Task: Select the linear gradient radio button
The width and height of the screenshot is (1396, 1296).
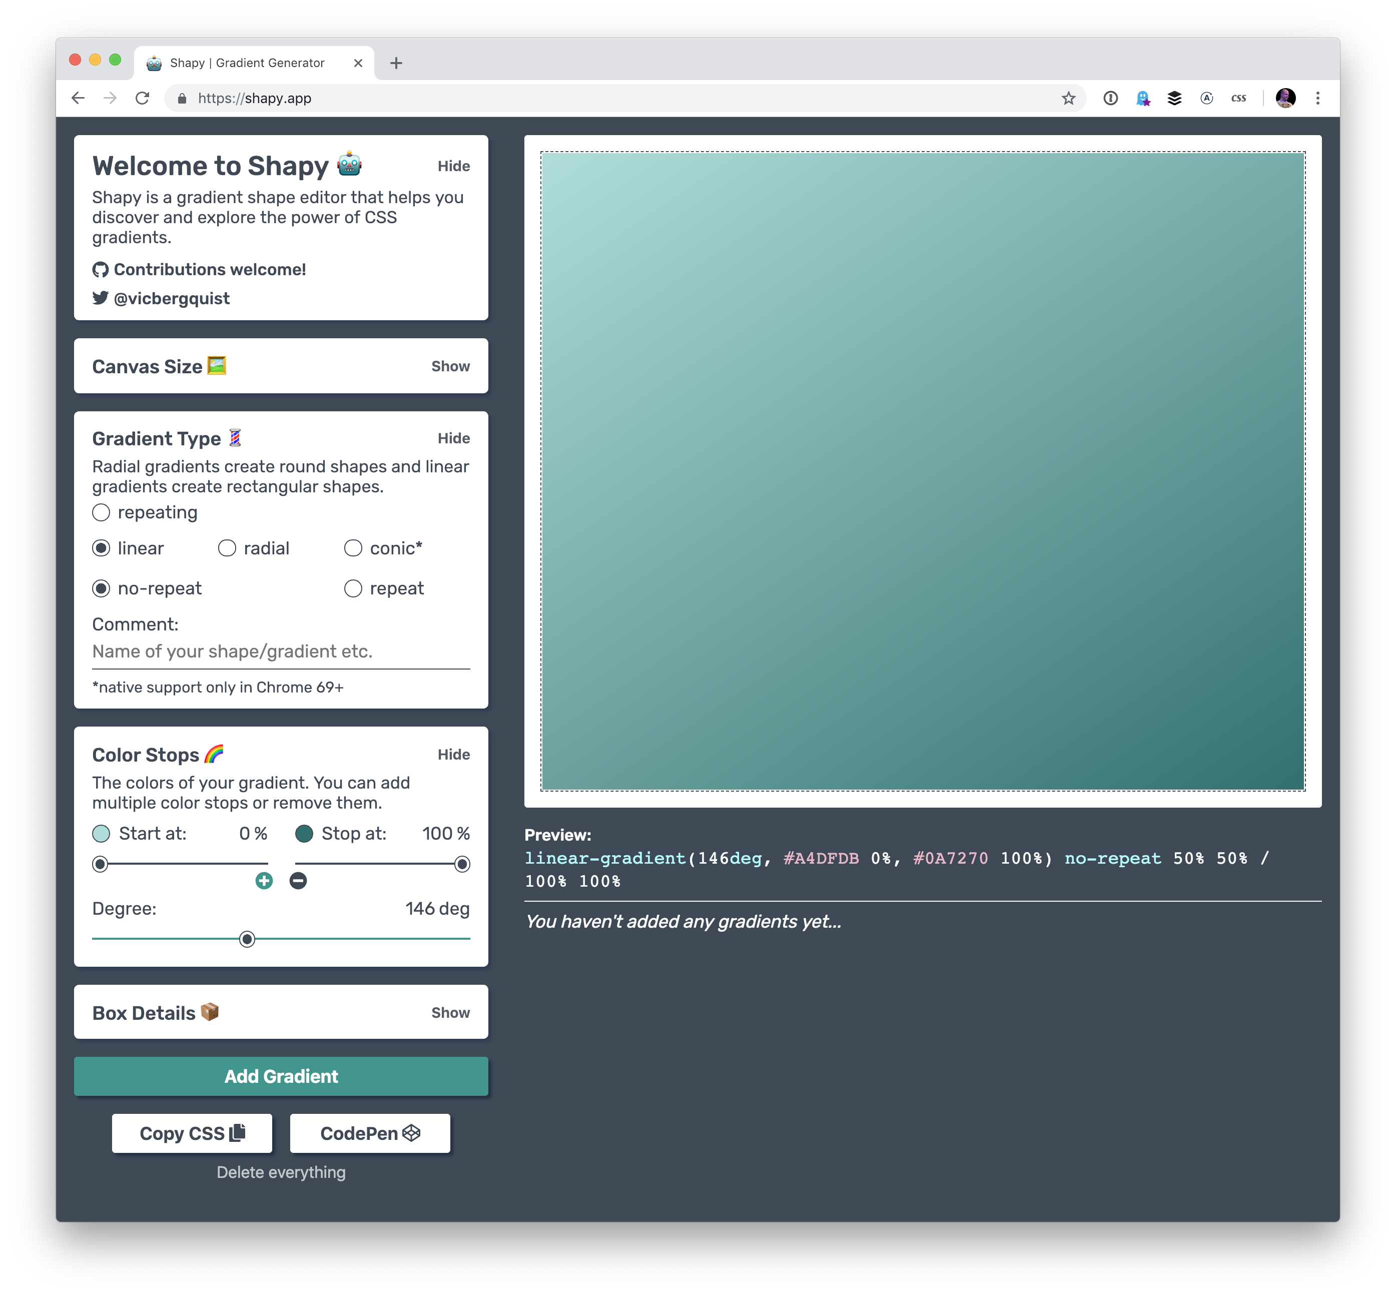Action: point(101,548)
